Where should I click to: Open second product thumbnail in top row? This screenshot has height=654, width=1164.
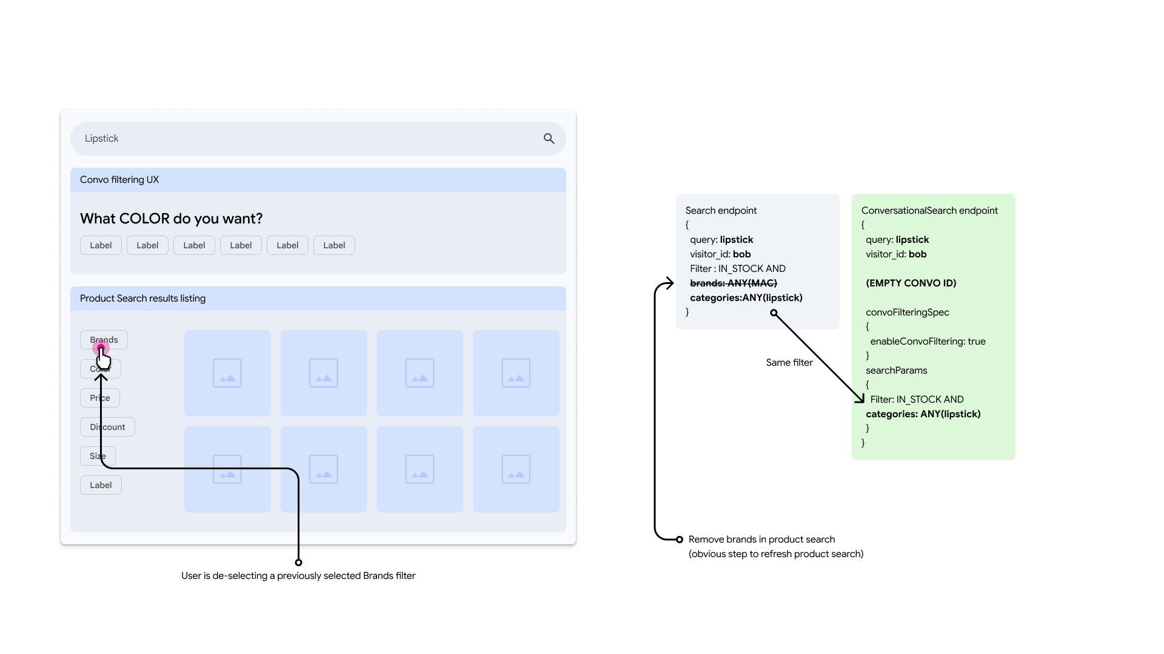pos(324,373)
